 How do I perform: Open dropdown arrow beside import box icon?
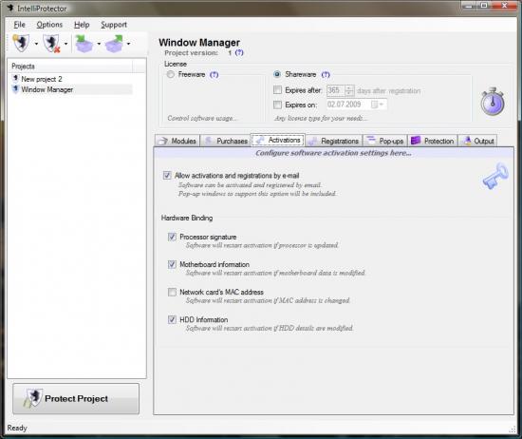tap(99, 44)
